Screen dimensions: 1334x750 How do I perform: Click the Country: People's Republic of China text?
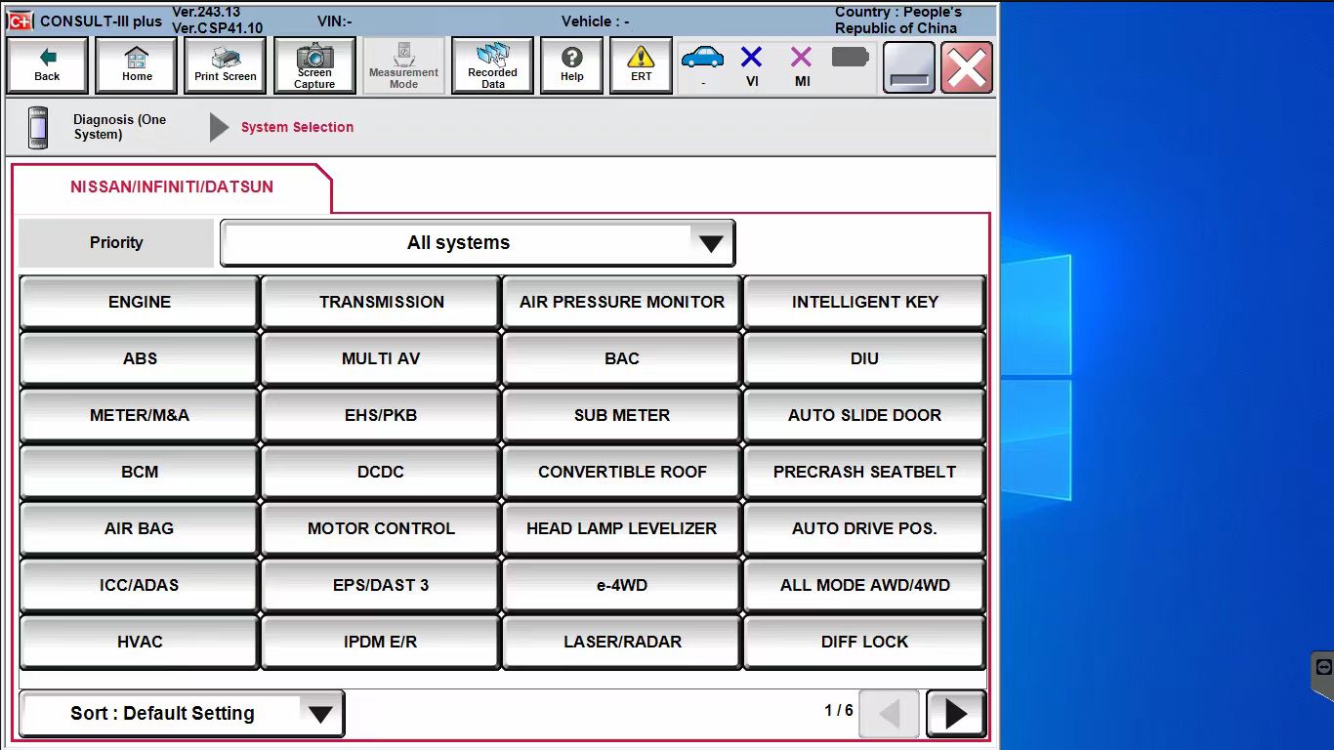[897, 21]
